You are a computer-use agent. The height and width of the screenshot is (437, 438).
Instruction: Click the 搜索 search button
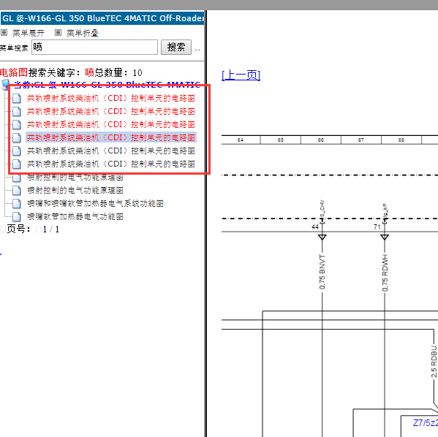pyautogui.click(x=176, y=47)
